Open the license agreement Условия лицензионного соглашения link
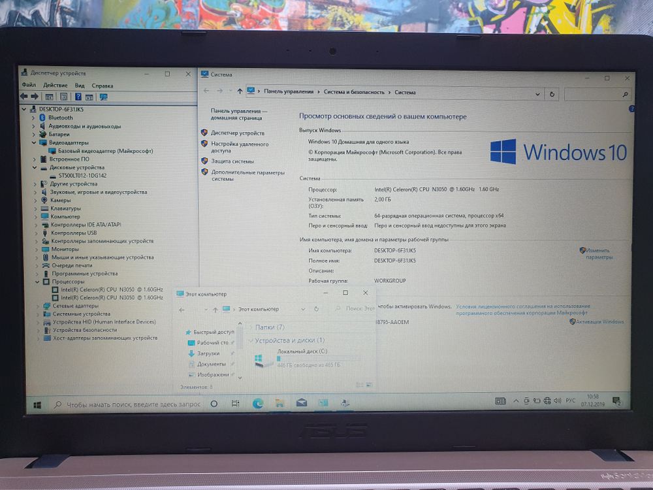 522,309
